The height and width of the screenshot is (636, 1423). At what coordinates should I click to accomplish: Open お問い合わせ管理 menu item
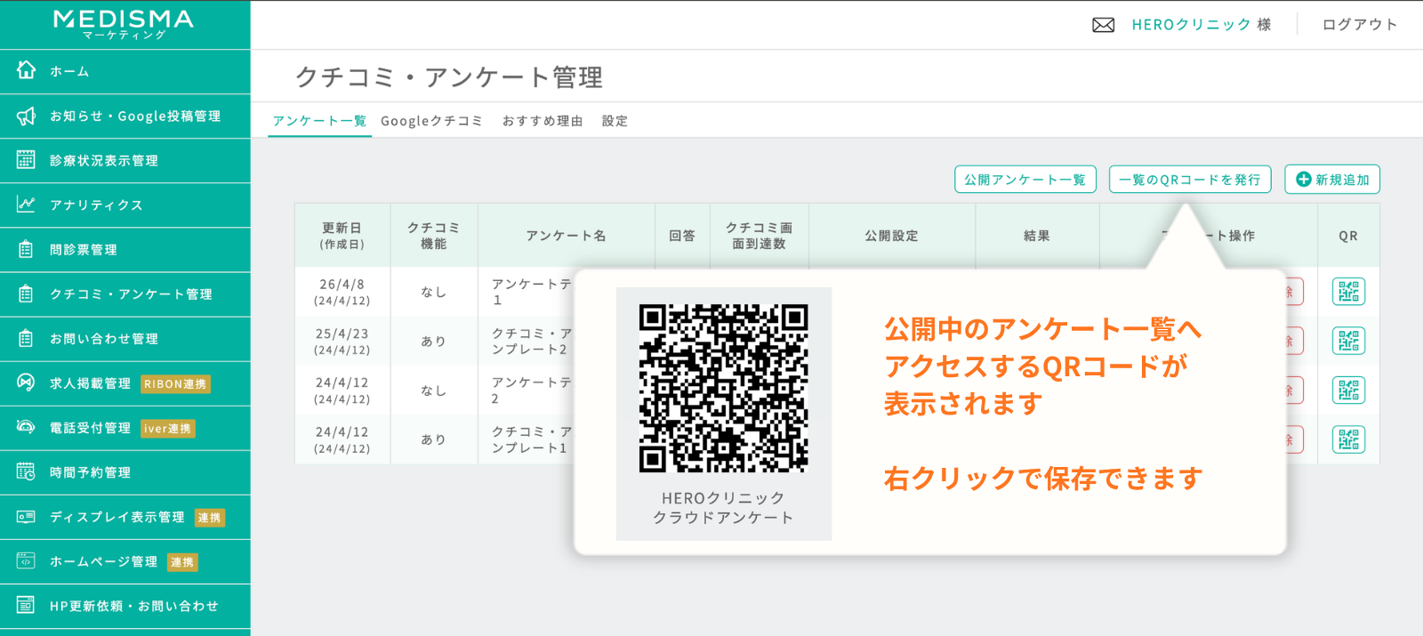coord(125,338)
